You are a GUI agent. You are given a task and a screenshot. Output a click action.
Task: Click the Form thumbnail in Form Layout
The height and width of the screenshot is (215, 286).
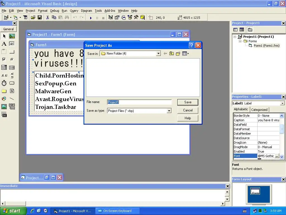[x=255, y=191]
